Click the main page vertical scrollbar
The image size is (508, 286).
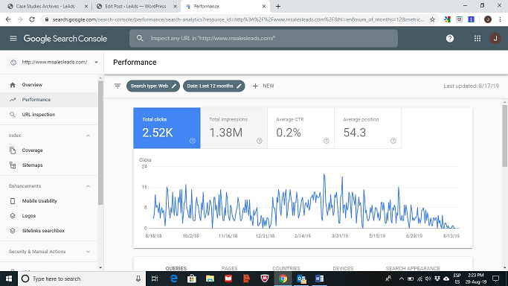[x=505, y=136]
